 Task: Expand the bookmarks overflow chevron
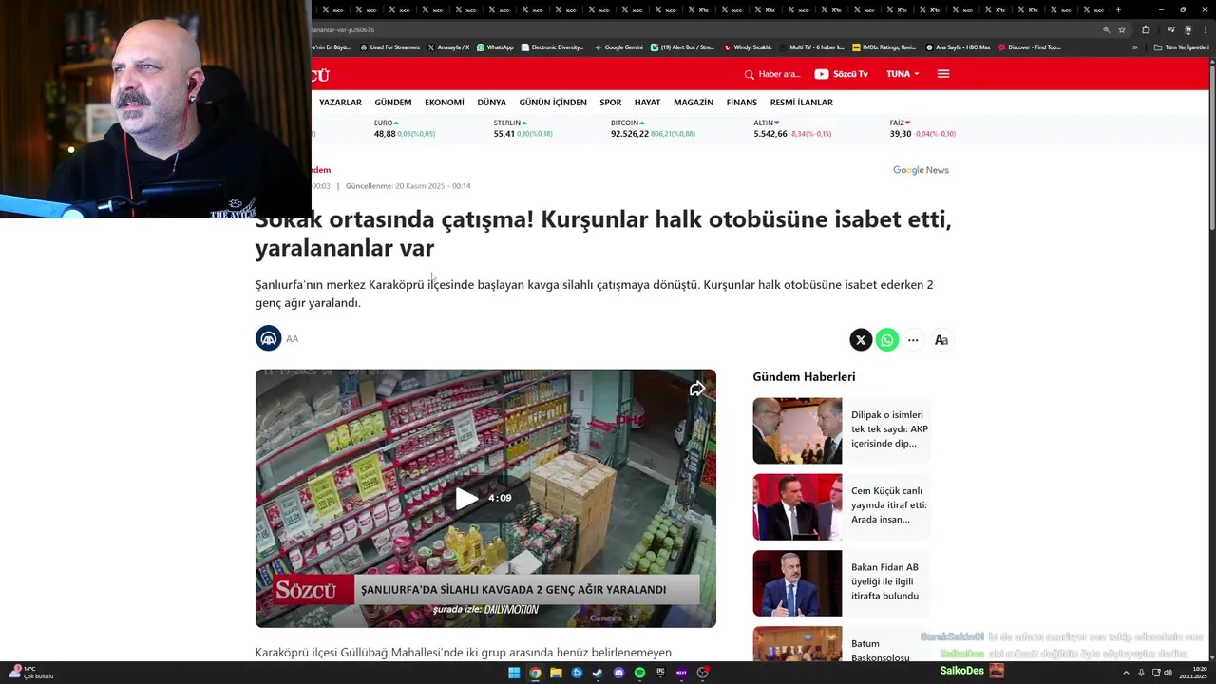(x=1134, y=47)
